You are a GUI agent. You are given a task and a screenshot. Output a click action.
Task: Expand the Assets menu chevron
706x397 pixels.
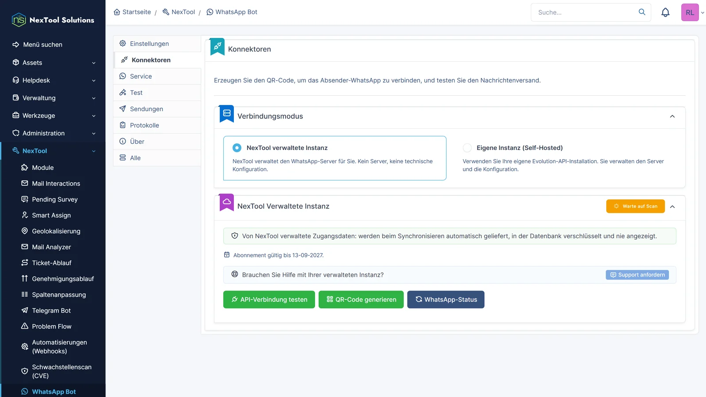[94, 63]
